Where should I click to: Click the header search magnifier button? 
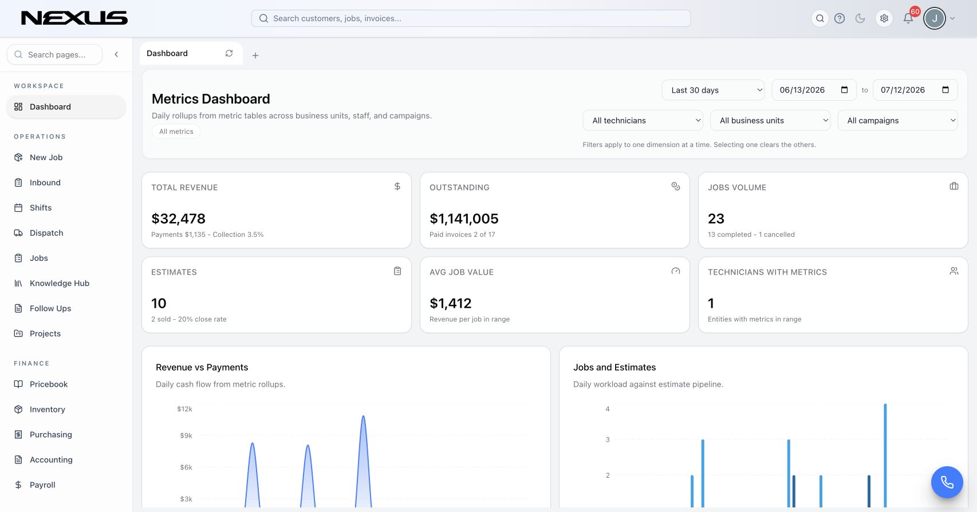click(820, 18)
